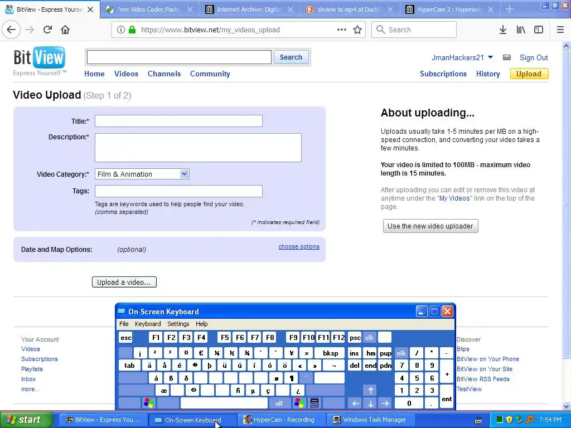Click into the Title field
Screen dimensions: 571x428
pos(178,121)
